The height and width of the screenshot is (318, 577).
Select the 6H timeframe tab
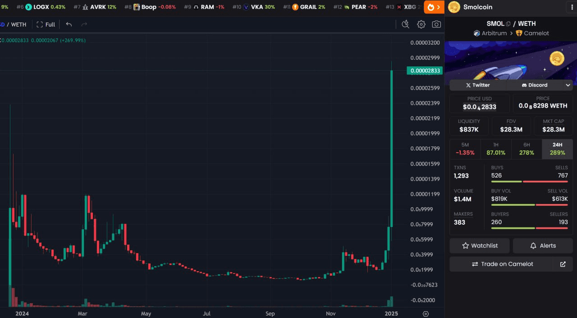coord(527,149)
